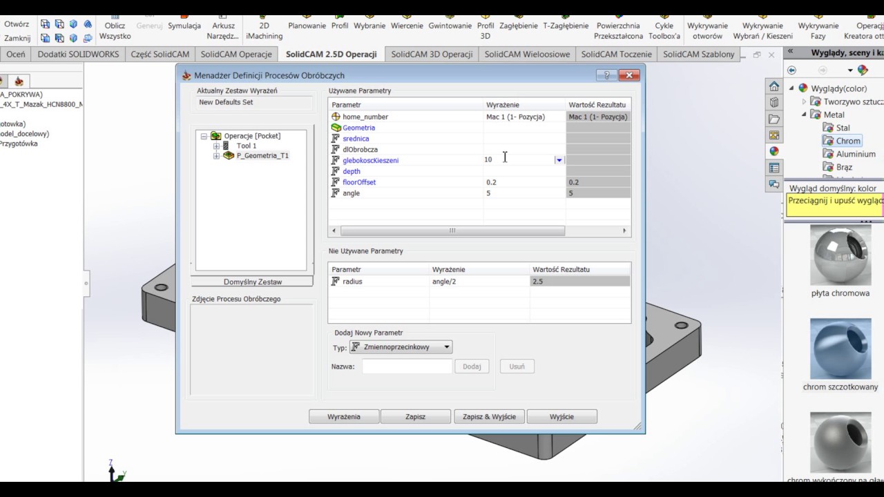Collapse Operacje [Pocket] tree node
884x497 pixels.
click(204, 136)
